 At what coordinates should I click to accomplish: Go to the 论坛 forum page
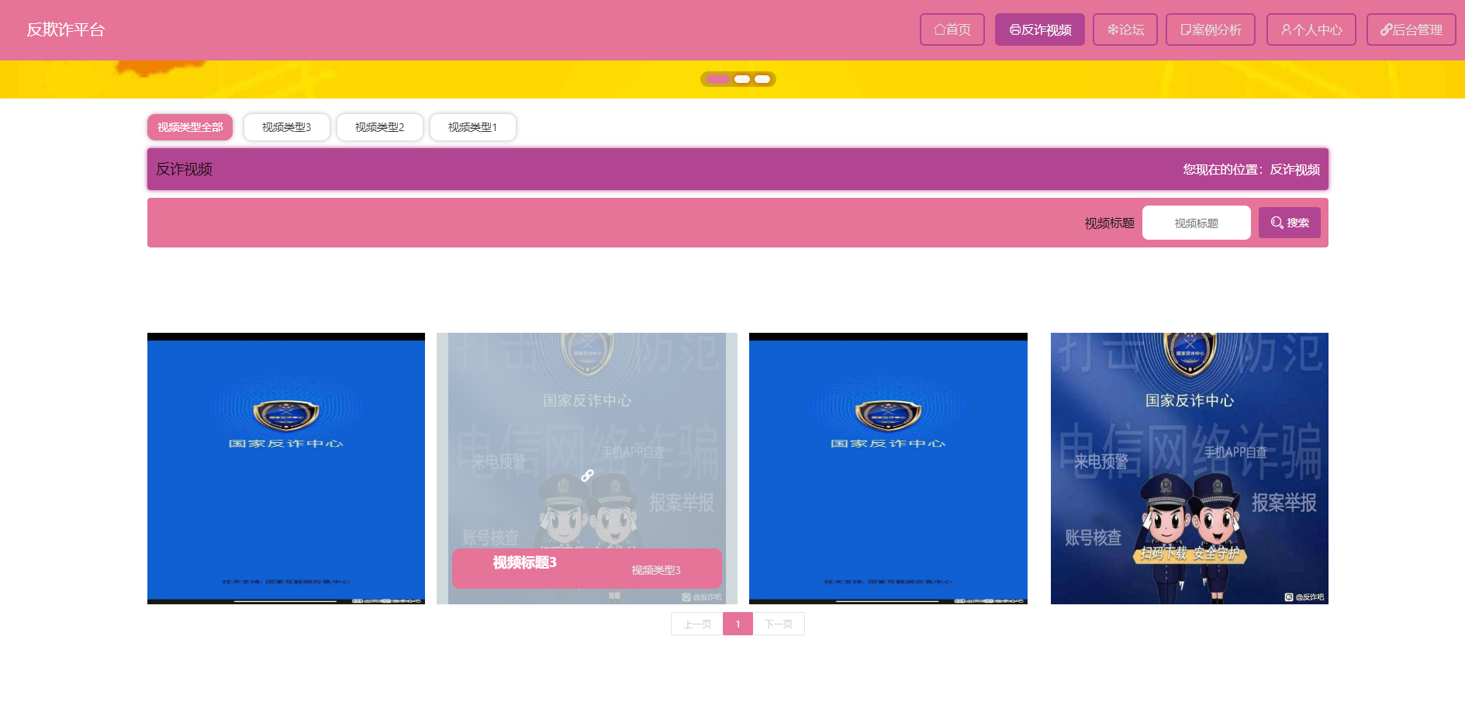1125,29
